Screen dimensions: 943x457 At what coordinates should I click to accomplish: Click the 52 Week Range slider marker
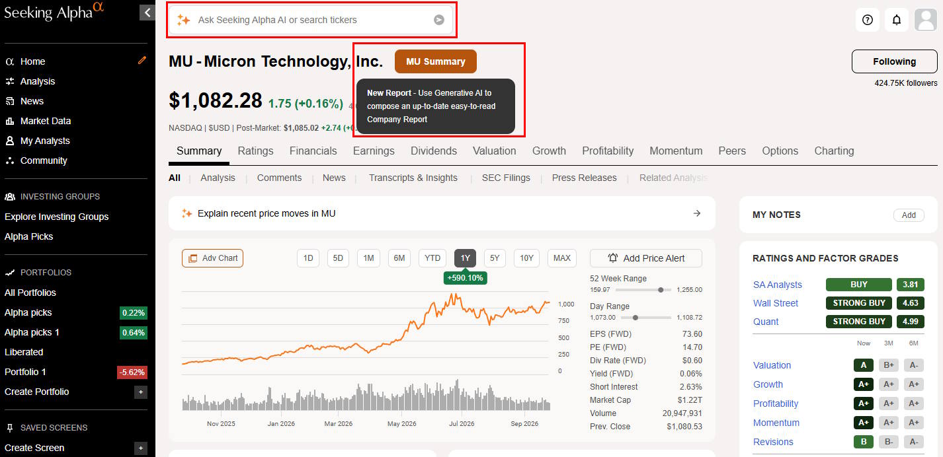[661, 290]
